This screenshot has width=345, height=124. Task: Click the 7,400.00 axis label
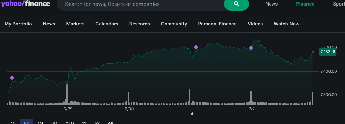329,71
